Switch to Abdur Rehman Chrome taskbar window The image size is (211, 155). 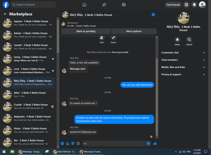64,152
